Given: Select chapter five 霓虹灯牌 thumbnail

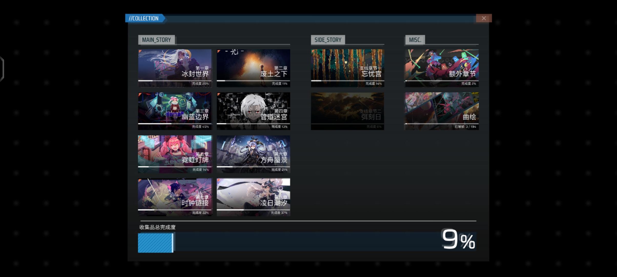Looking at the screenshot, I should (x=175, y=154).
